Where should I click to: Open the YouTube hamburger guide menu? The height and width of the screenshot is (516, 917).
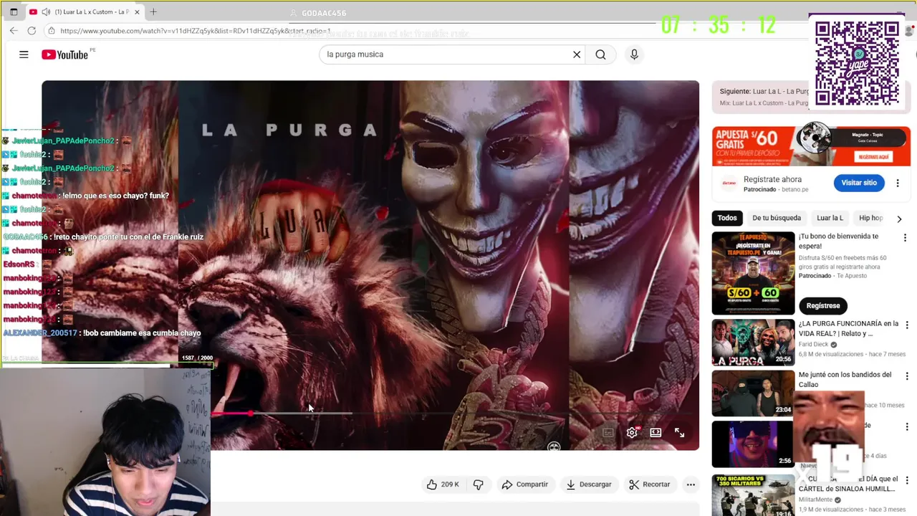click(24, 54)
